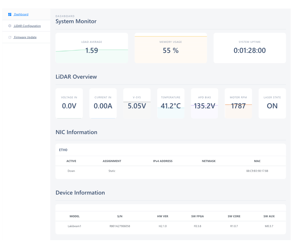Click the Firmware Update refresh icon

click(x=10, y=37)
